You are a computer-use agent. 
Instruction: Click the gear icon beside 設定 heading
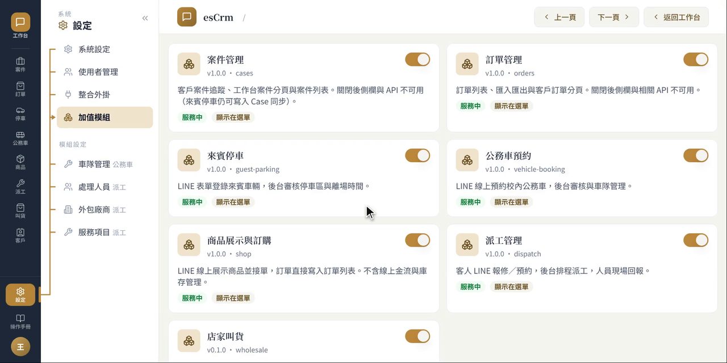(63, 26)
